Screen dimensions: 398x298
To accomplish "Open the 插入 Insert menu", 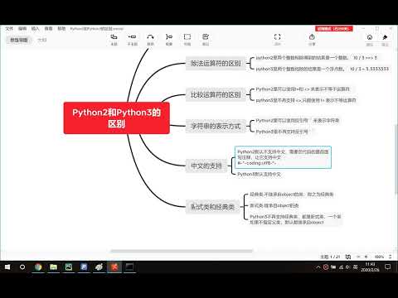I will (35, 28).
